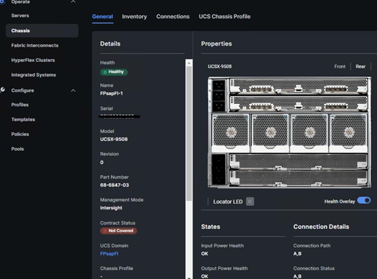Go to Policies under Configure
The width and height of the screenshot is (377, 279).
point(20,134)
